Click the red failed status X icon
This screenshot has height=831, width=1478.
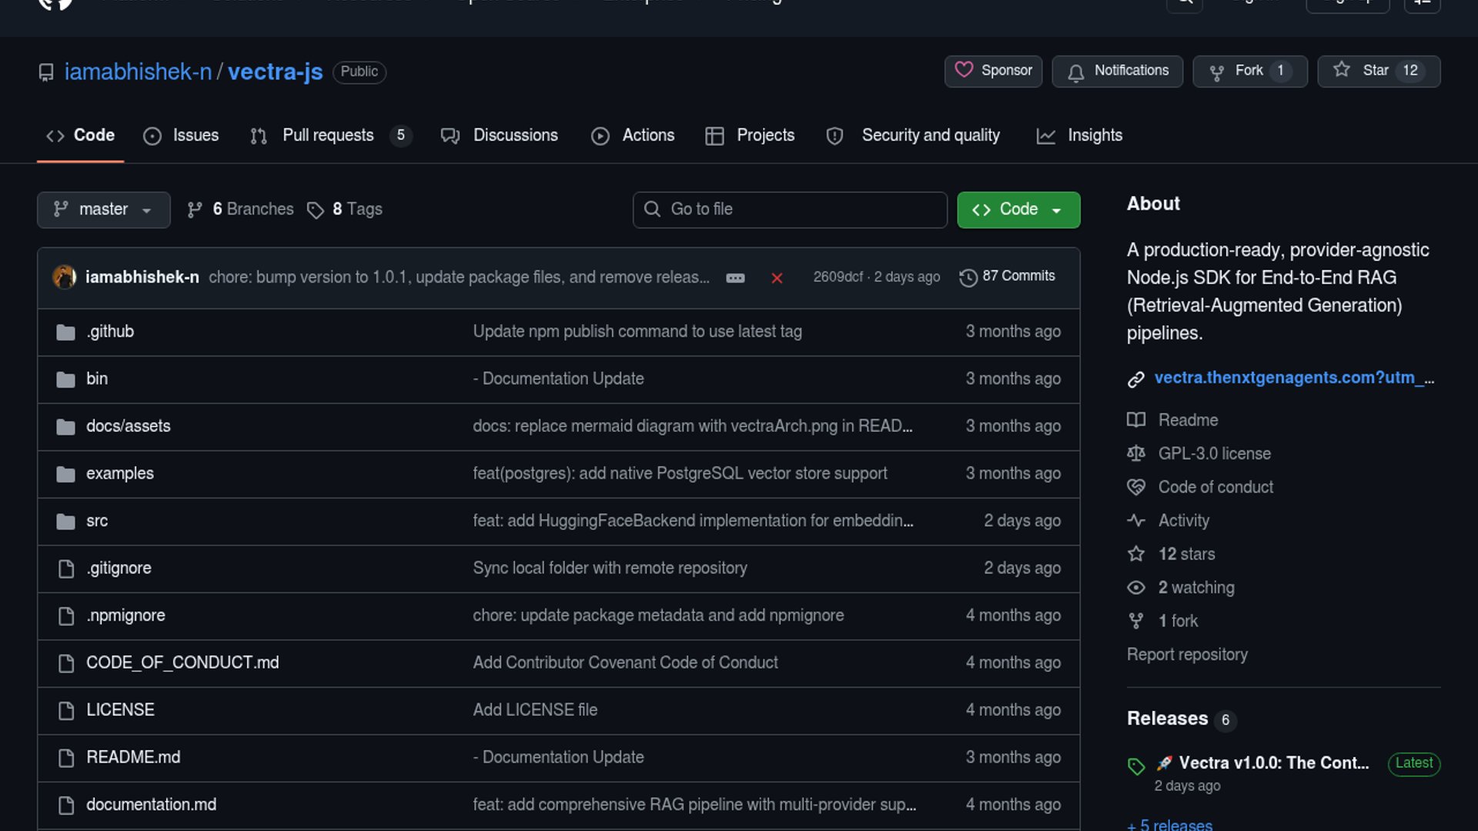click(777, 278)
